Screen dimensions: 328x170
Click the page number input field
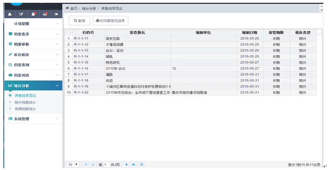107,164
